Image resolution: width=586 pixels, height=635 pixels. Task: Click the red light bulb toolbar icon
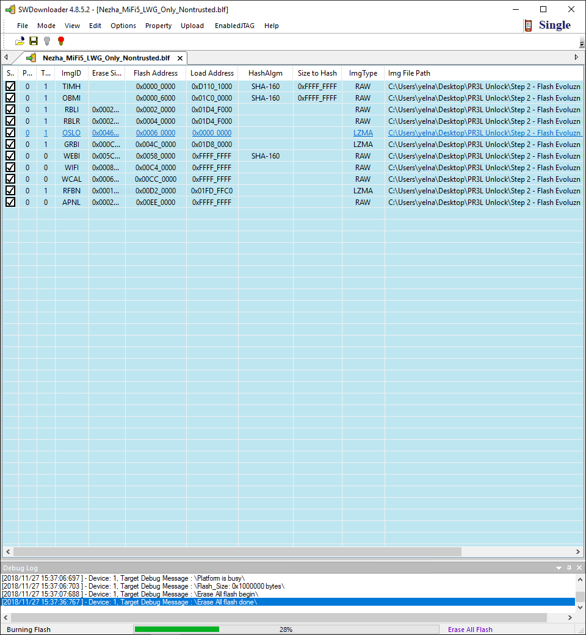[x=60, y=41]
